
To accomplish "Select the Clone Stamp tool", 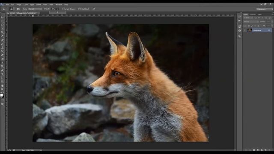I will pos(2,47).
